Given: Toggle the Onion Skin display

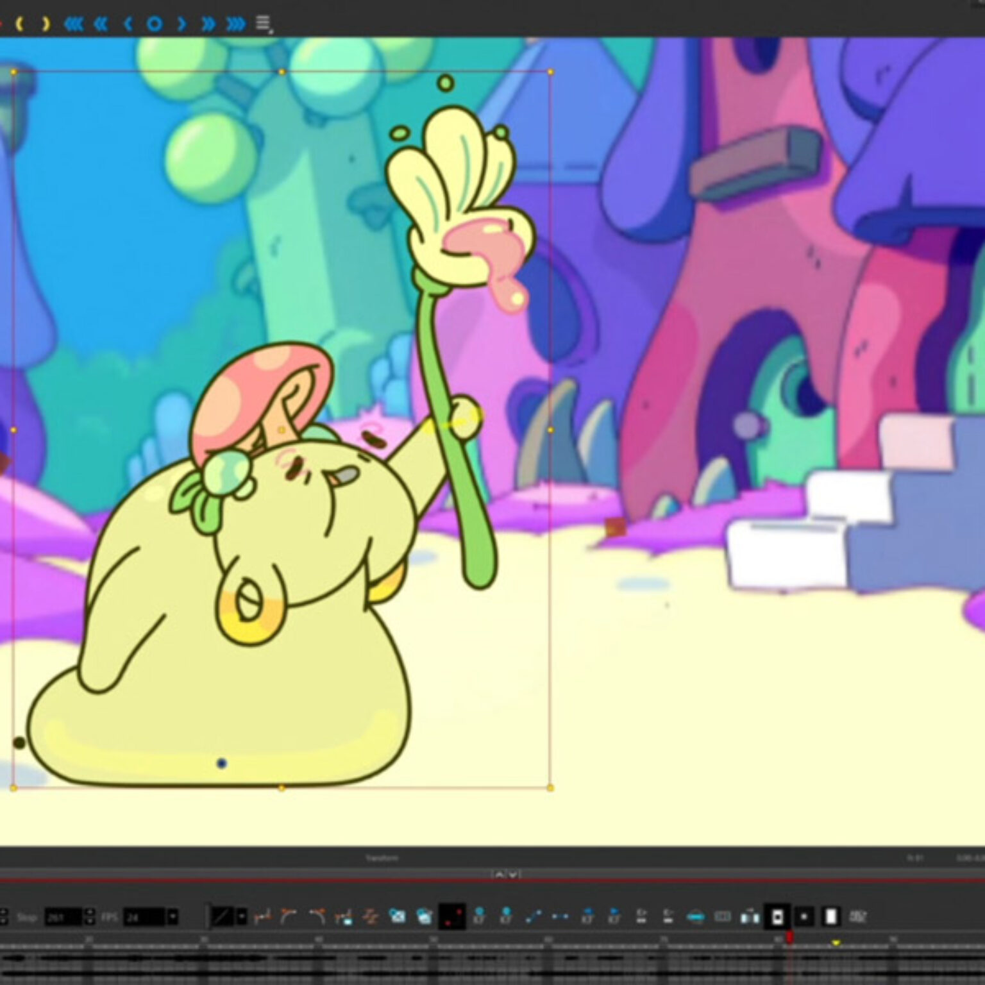Looking at the screenshot, I should (x=696, y=916).
